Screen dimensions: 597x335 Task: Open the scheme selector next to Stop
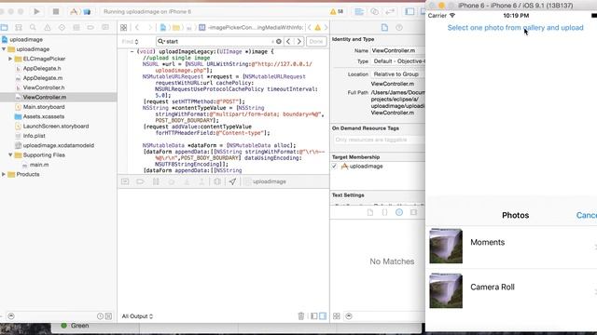tap(79, 12)
